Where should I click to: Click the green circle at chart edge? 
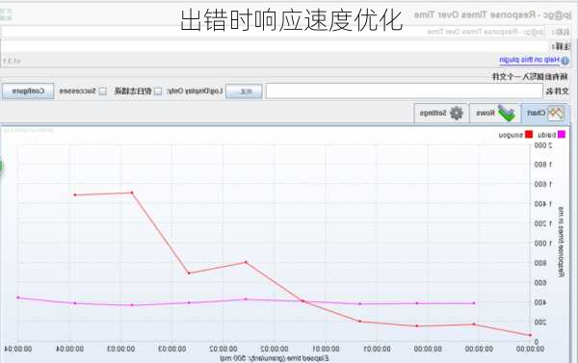click(1, 167)
